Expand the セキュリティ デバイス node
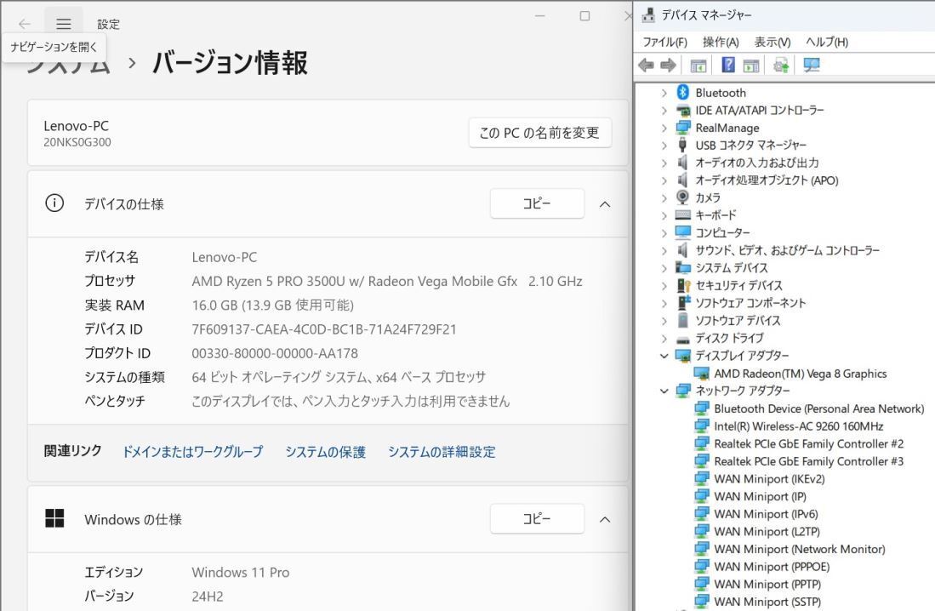Image resolution: width=935 pixels, height=611 pixels. click(x=664, y=286)
